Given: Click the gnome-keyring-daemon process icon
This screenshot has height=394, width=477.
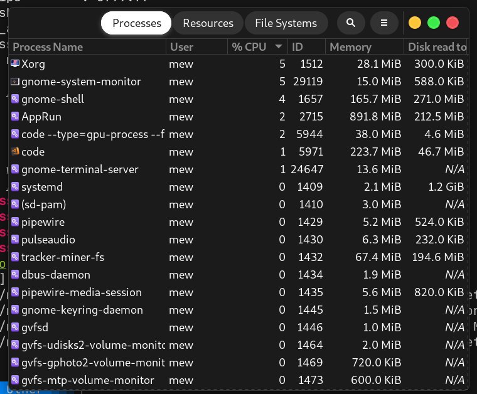Looking at the screenshot, I should tap(15, 310).
